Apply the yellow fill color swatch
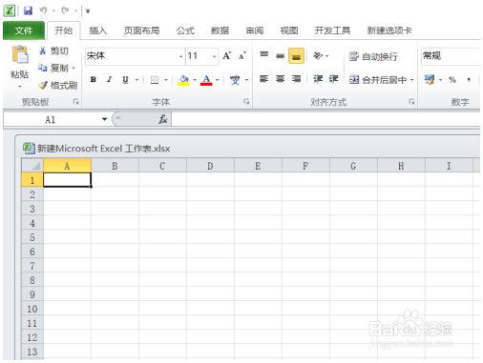 183,80
